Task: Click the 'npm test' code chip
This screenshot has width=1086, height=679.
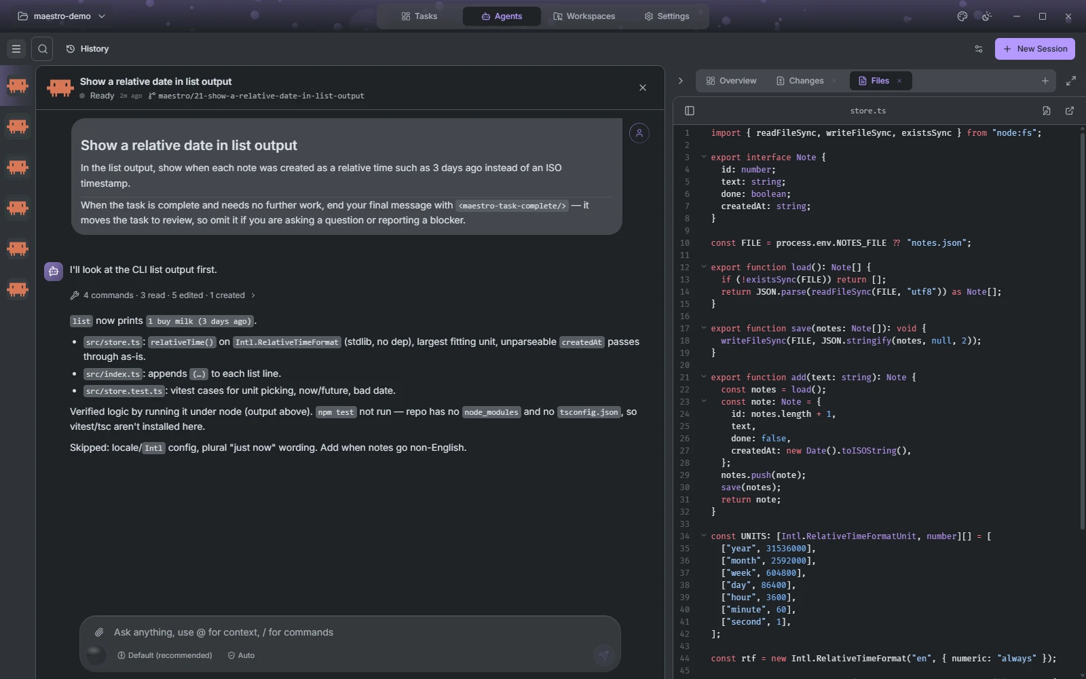Action: [x=336, y=412]
